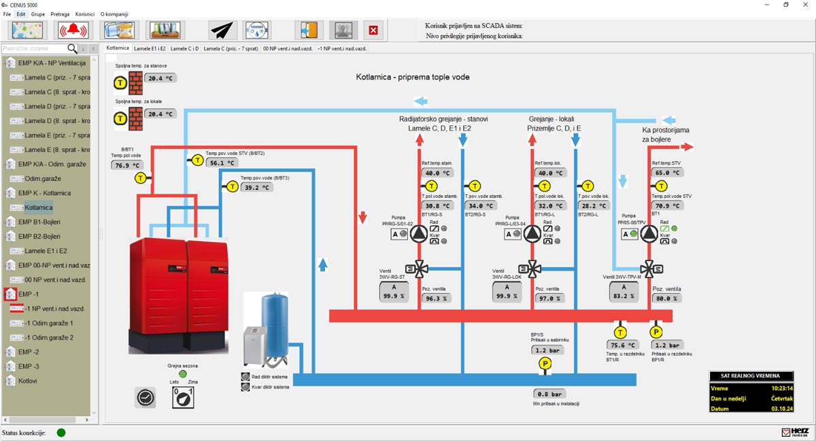Click the PP/RG-S/01-02 pump symbol

click(420, 235)
